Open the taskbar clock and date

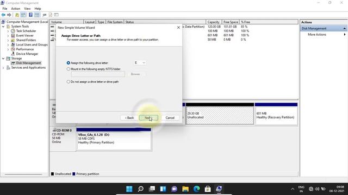[337, 189]
